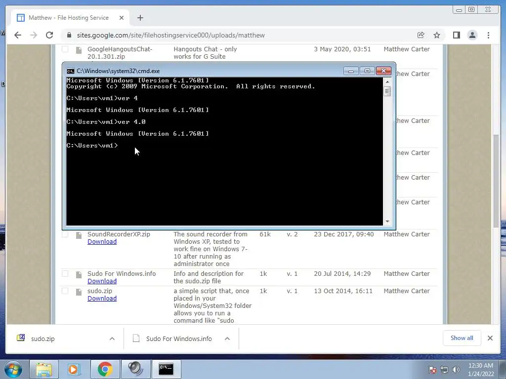The width and height of the screenshot is (506, 379).
Task: Download SoundRecorderXP.zip
Action: click(x=102, y=242)
